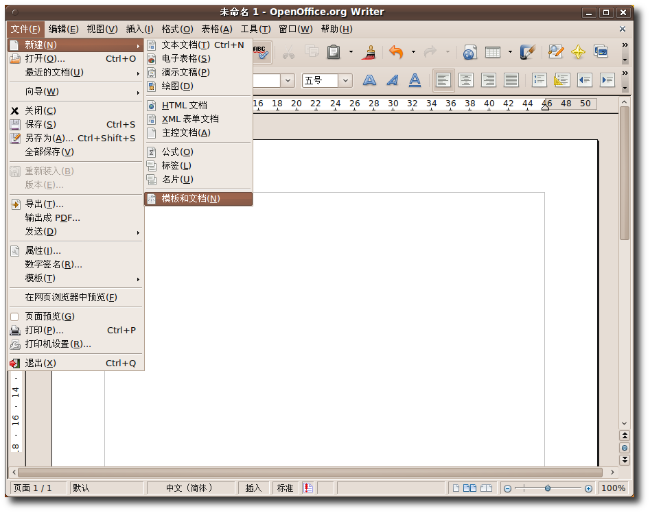
Task: Toggle 插入 insert mode in status bar
Action: coord(253,488)
